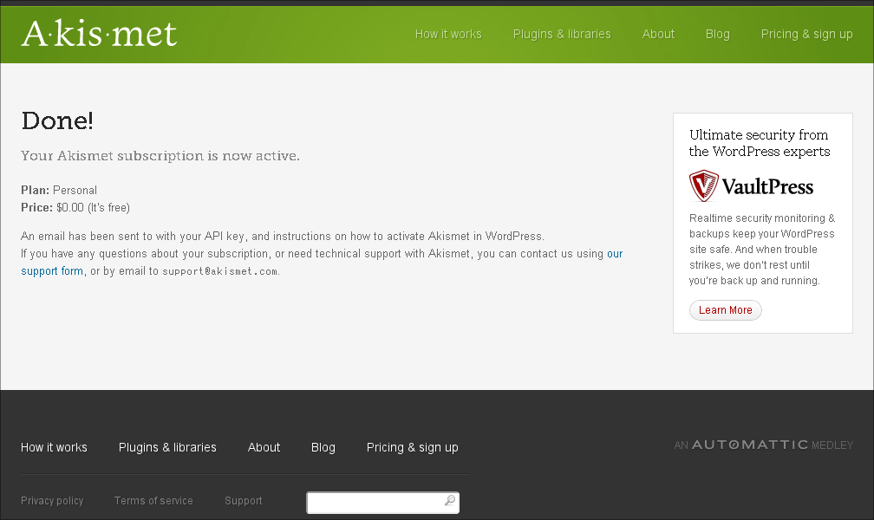
Task: Click 'Your Akismet subscription is now active.'
Action: [x=160, y=155]
